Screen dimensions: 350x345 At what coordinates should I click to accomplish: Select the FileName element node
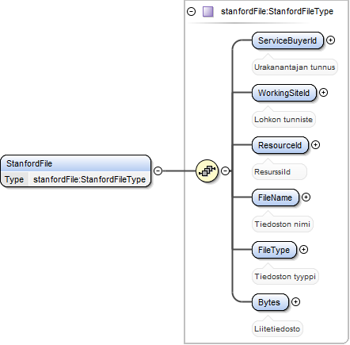tap(276, 197)
